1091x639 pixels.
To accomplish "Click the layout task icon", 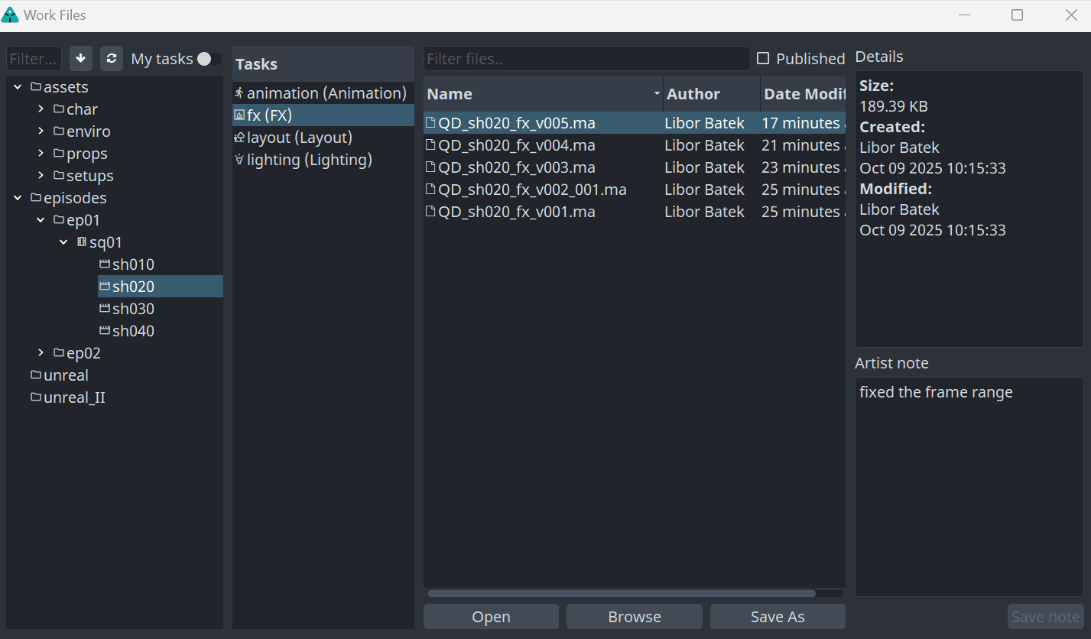I will tap(239, 138).
